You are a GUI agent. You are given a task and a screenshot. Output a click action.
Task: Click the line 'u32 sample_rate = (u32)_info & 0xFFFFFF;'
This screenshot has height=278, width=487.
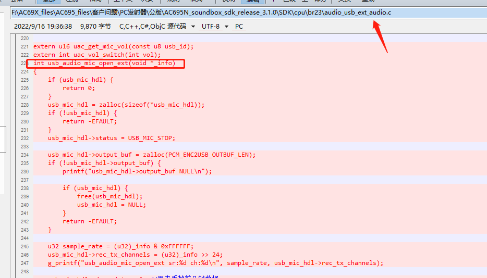coord(120,246)
